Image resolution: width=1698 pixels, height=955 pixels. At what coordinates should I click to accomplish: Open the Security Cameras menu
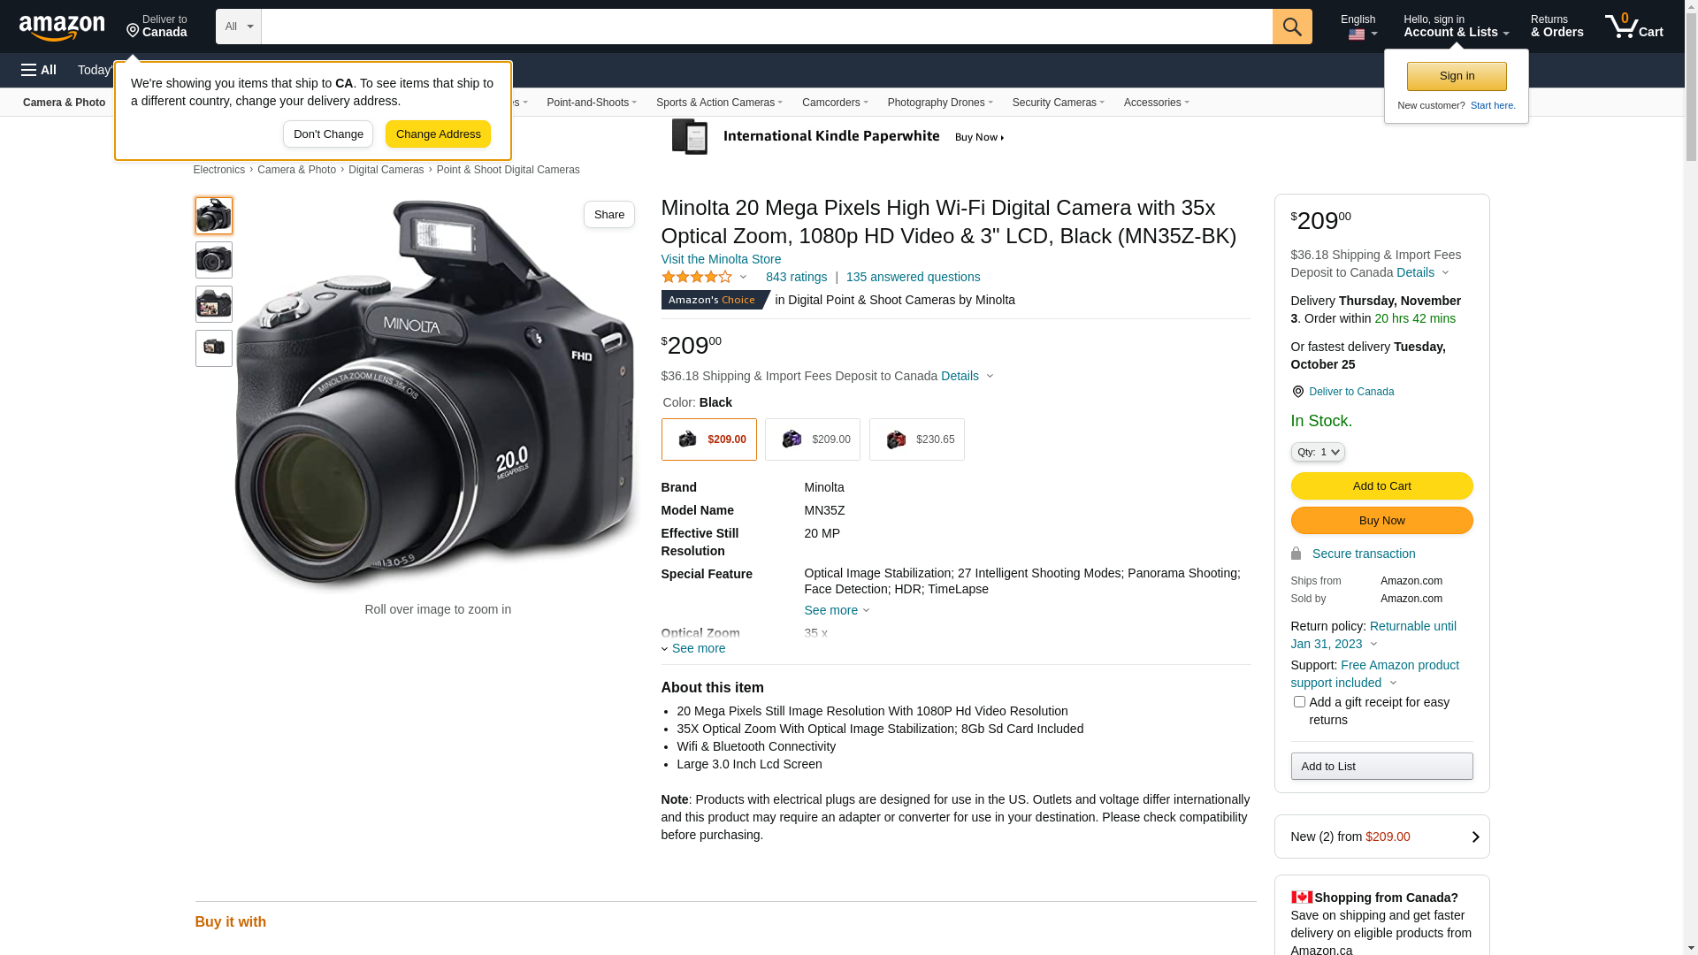click(1057, 103)
